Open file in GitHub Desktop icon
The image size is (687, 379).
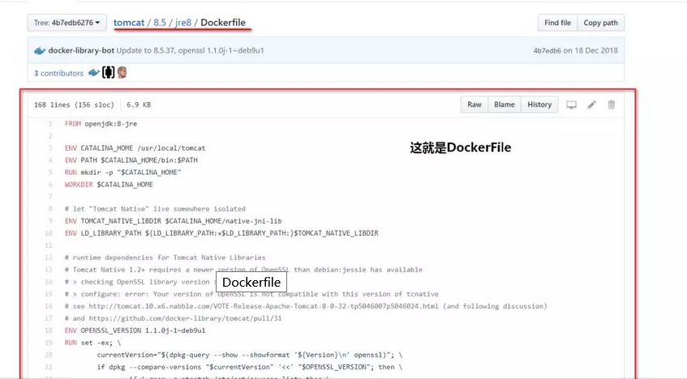click(571, 105)
